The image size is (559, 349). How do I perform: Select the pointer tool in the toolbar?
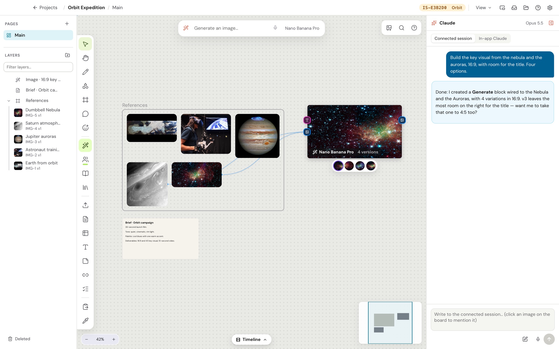pos(85,44)
